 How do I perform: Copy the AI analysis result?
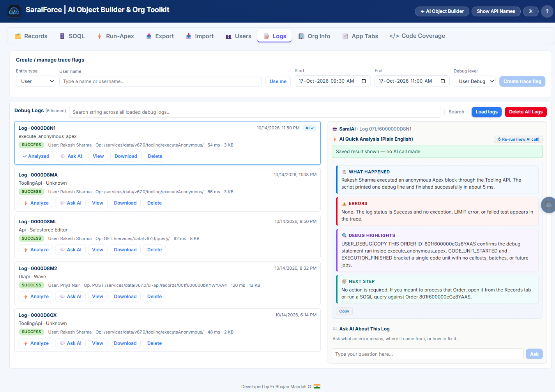coord(344,311)
